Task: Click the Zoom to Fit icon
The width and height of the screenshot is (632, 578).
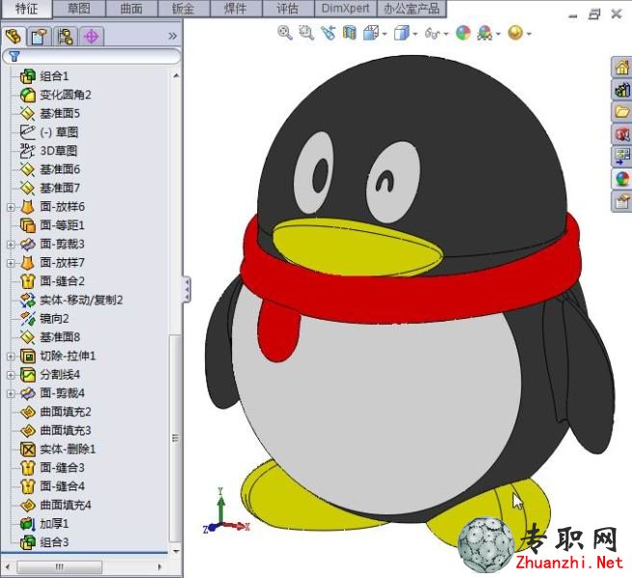Action: [x=285, y=33]
